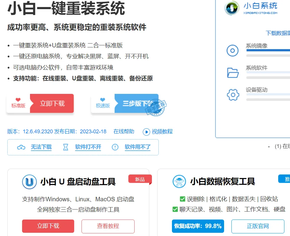This screenshot has width=290, height=236.
Task: Click the 小白数据恢复工具 title
Action: click(x=223, y=182)
